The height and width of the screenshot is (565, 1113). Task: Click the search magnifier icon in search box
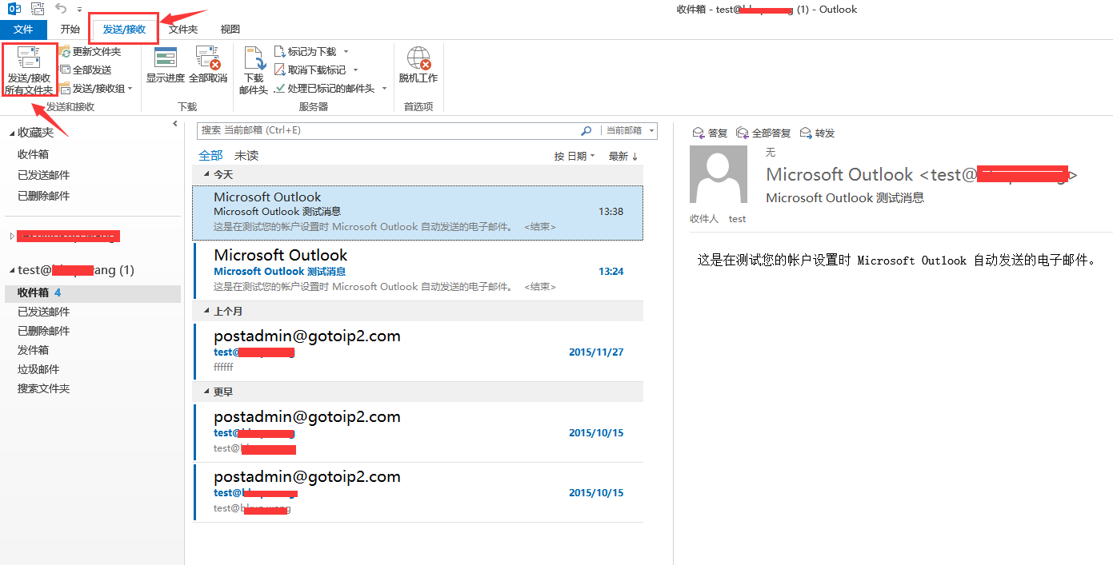(587, 130)
